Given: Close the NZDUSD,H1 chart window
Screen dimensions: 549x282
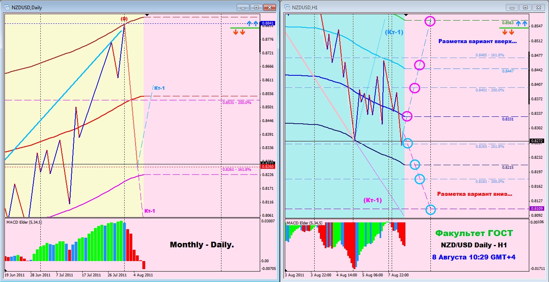Looking at the screenshot, I should pos(538,7).
